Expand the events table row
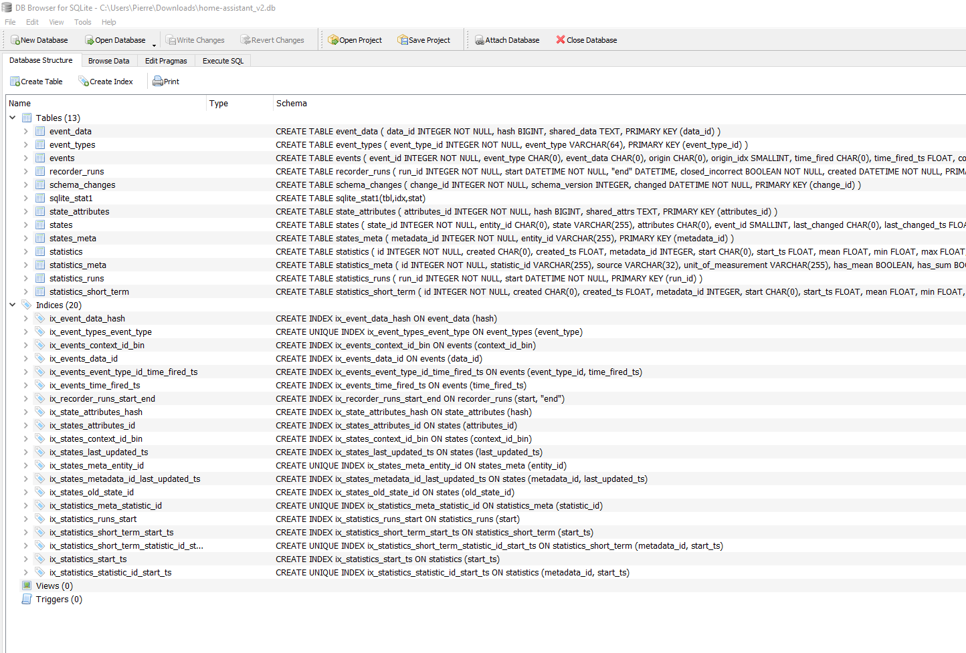This screenshot has height=653, width=966. [x=26, y=158]
